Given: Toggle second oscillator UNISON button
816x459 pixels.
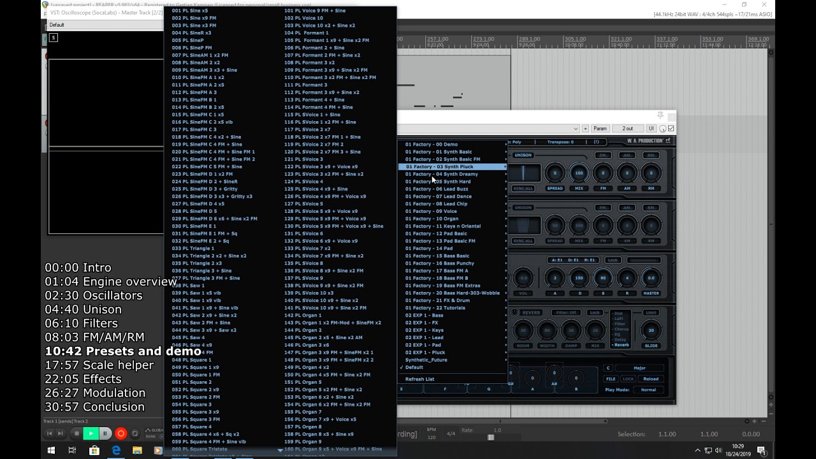Looking at the screenshot, I should point(523,207).
